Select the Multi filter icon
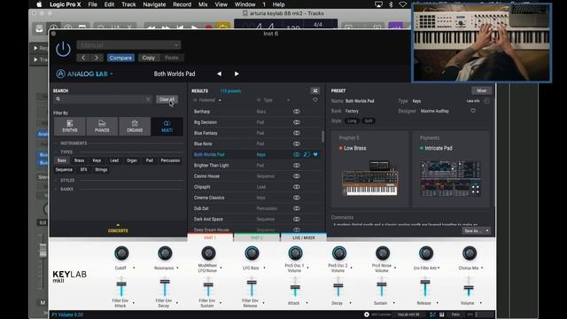This screenshot has width=567, height=319. [x=167, y=126]
